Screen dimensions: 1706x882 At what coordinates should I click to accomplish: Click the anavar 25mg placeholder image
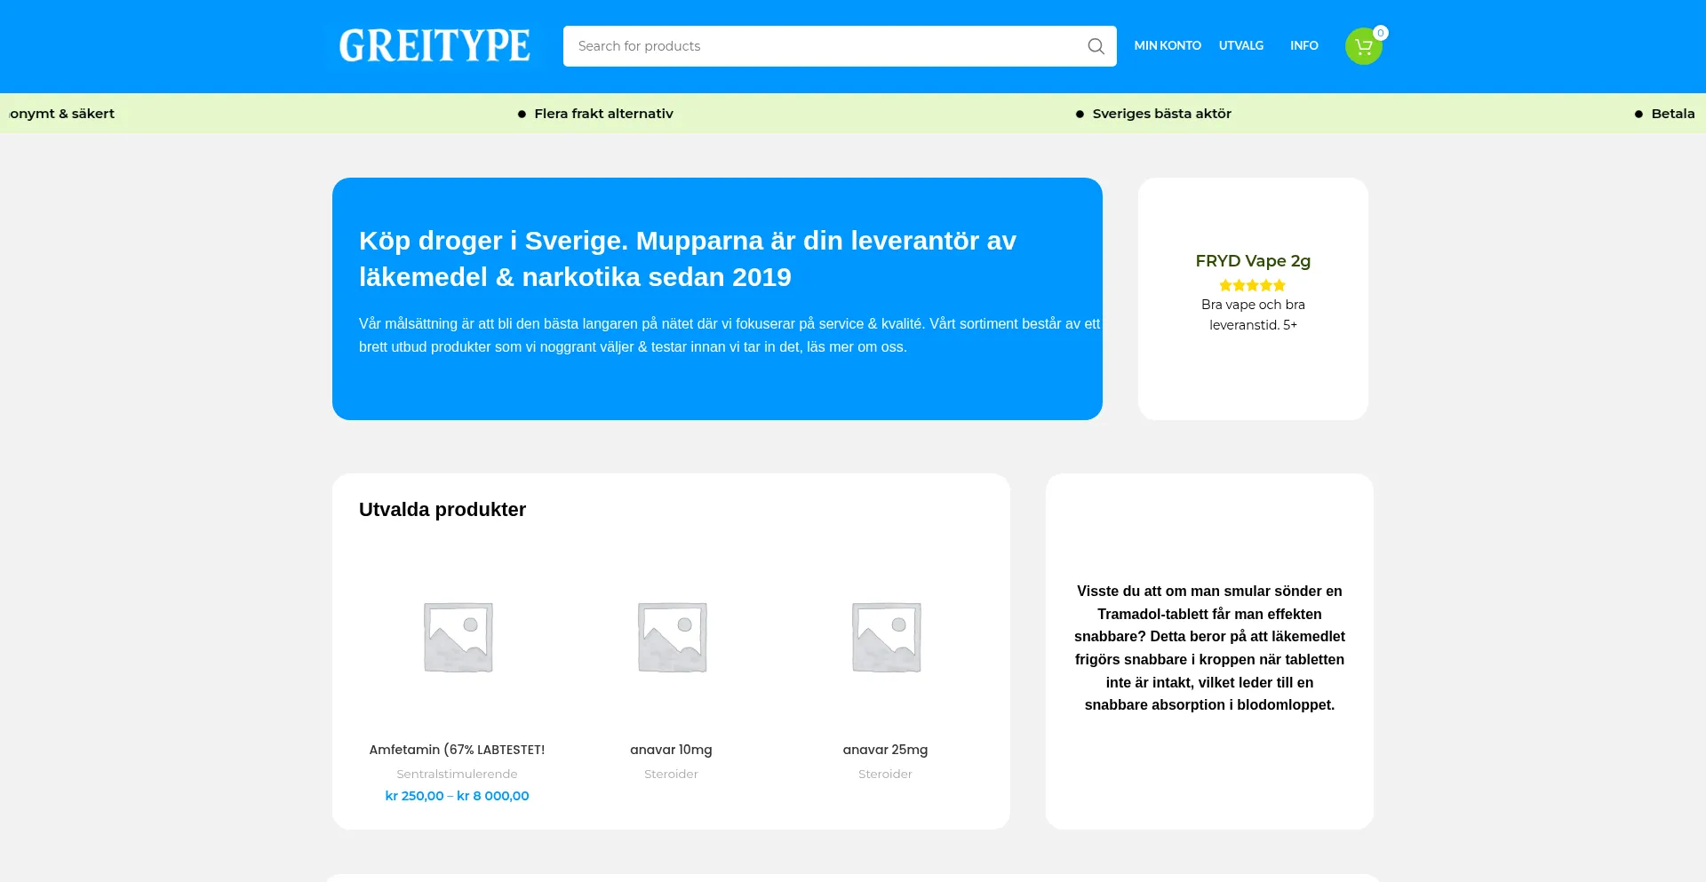886,637
